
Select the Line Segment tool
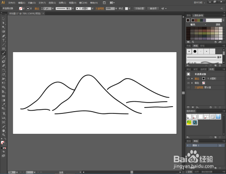point(4,44)
